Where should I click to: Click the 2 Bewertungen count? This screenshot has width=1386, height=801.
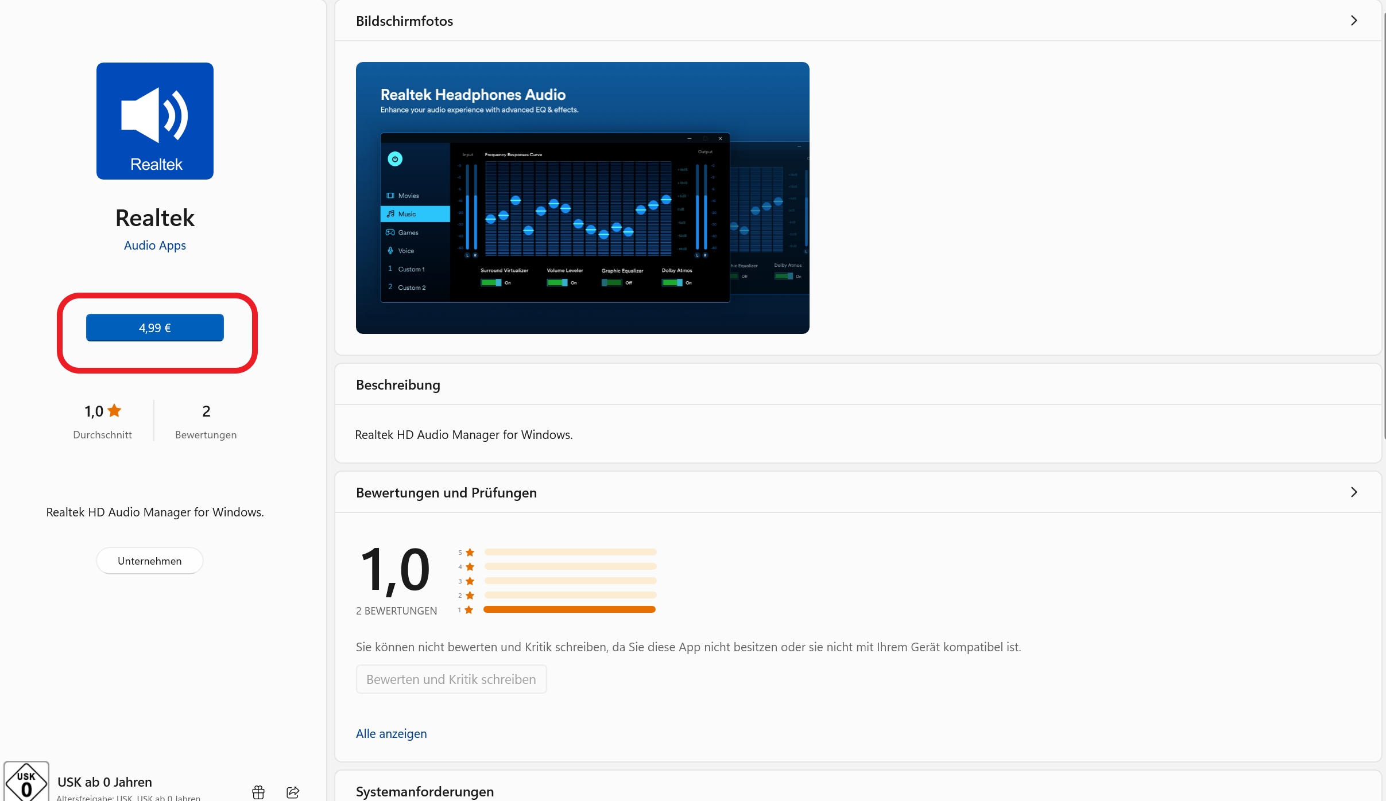pyautogui.click(x=206, y=411)
